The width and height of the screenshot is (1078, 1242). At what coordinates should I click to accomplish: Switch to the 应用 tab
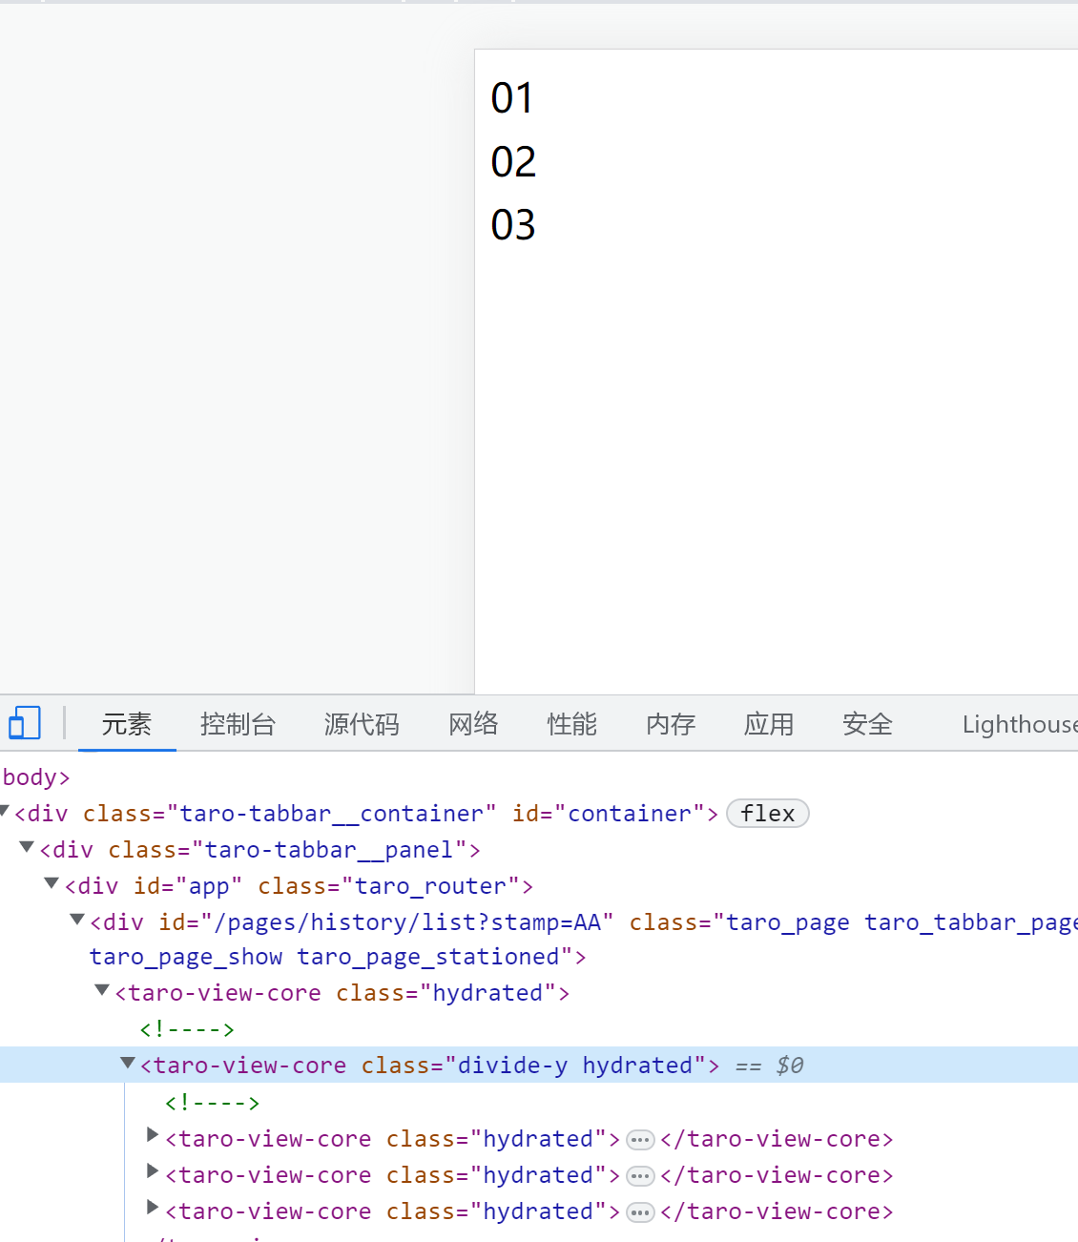point(769,724)
